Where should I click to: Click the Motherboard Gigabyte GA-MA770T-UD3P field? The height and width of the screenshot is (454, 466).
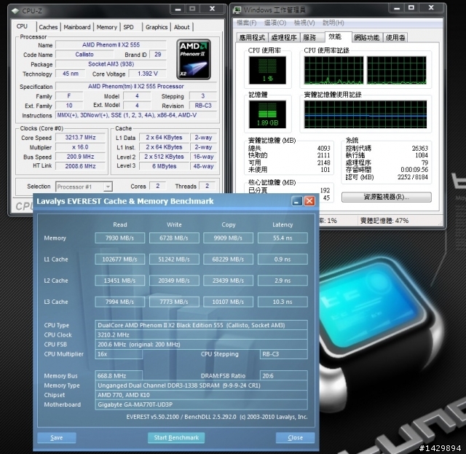click(201, 404)
